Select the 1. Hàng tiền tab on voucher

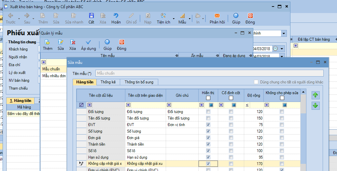point(21,101)
